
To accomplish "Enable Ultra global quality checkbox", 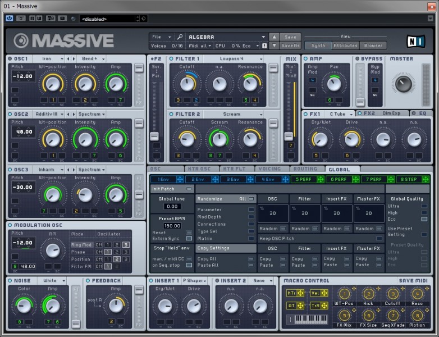I will point(424,206).
